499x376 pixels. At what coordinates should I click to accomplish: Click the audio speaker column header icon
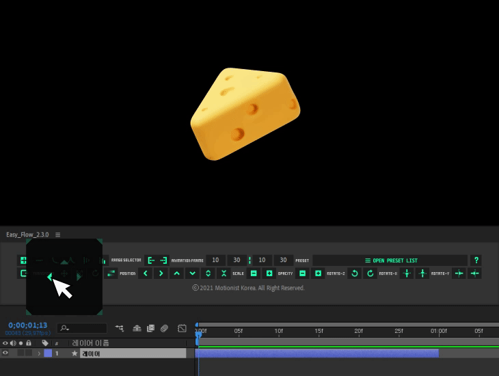click(x=13, y=343)
